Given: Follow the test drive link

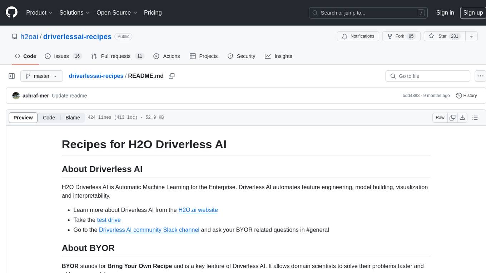Looking at the screenshot, I should click(x=109, y=220).
